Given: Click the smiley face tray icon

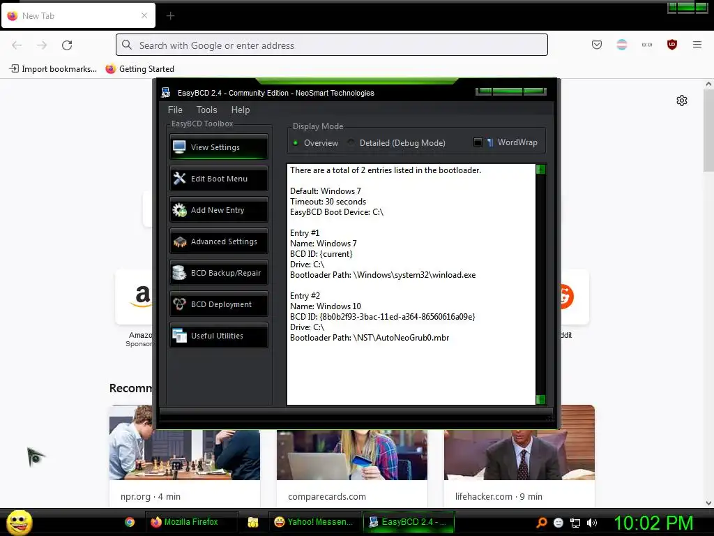Looking at the screenshot, I should click(559, 522).
